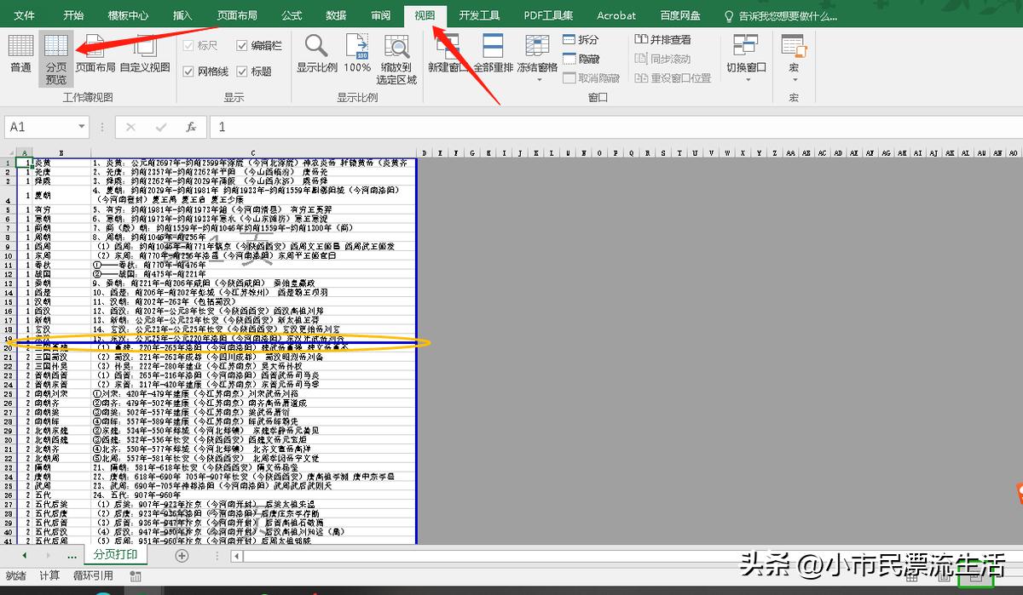Open a 新建窗口 (New Window)
1023x595 pixels.
pyautogui.click(x=447, y=53)
